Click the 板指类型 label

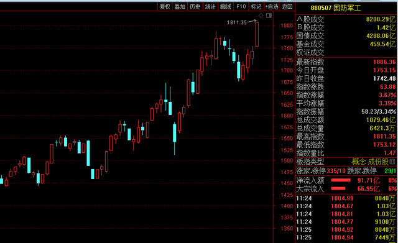click(x=310, y=162)
